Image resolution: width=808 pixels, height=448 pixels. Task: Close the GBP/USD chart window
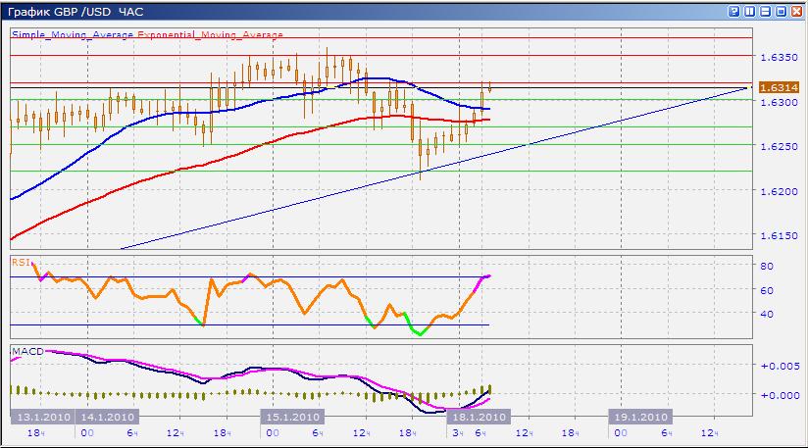point(796,11)
